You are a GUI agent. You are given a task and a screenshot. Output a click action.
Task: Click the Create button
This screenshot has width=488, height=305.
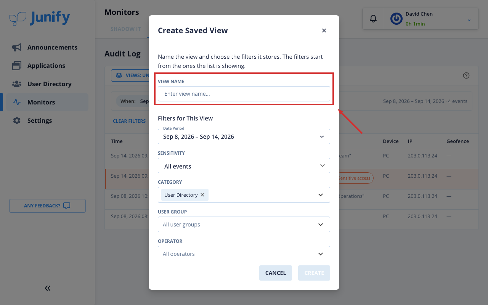tap(314, 273)
